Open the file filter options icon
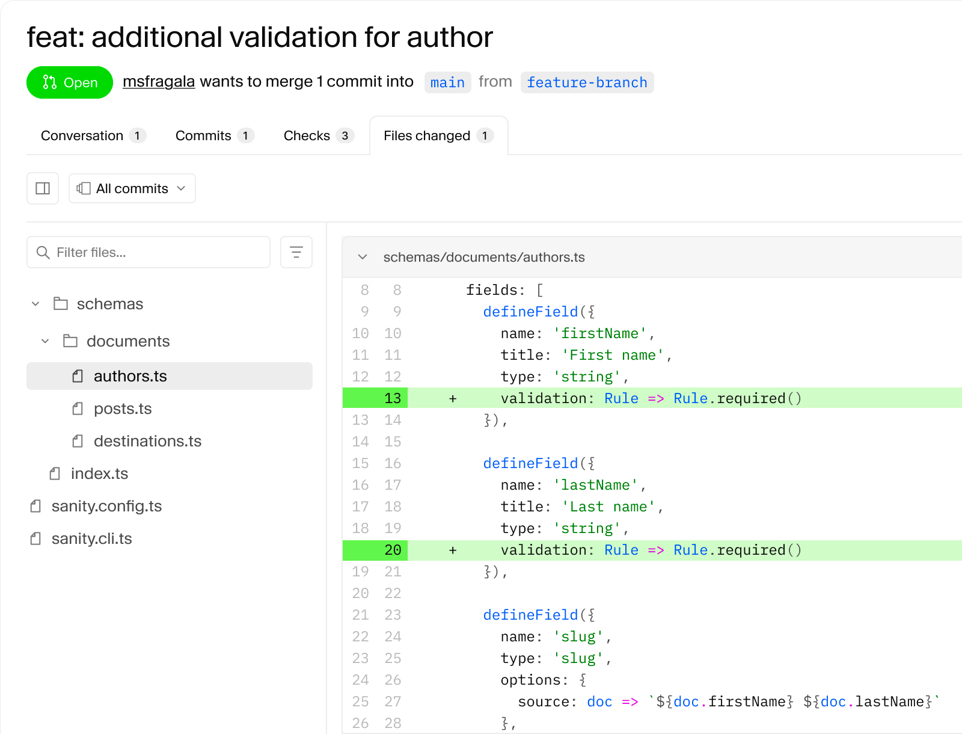 coord(296,252)
